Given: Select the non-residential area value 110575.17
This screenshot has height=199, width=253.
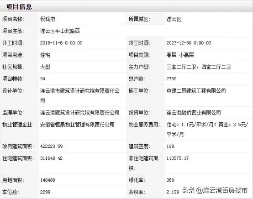Looking at the screenshot, I should [x=178, y=158].
